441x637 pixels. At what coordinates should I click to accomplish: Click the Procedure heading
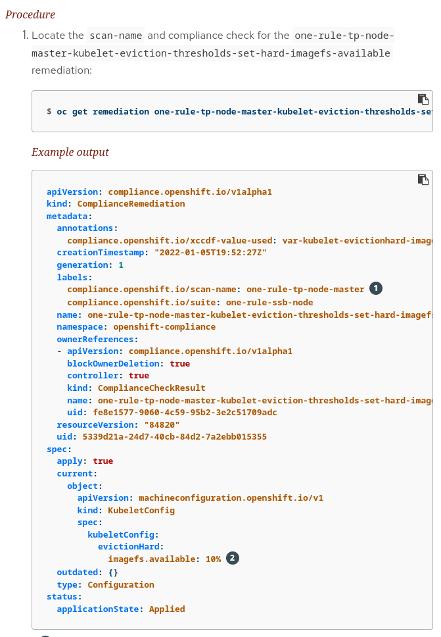point(30,14)
